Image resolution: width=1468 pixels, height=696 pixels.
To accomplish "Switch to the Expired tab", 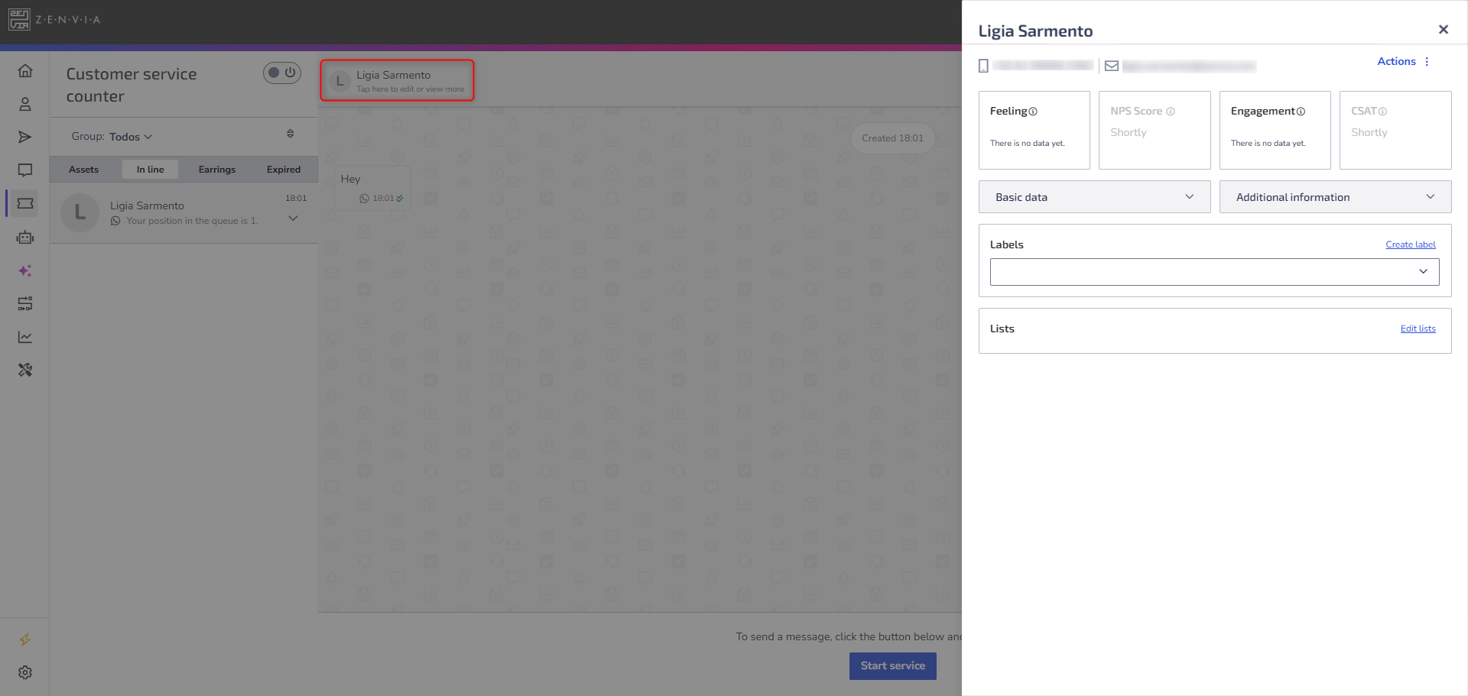I will (284, 170).
